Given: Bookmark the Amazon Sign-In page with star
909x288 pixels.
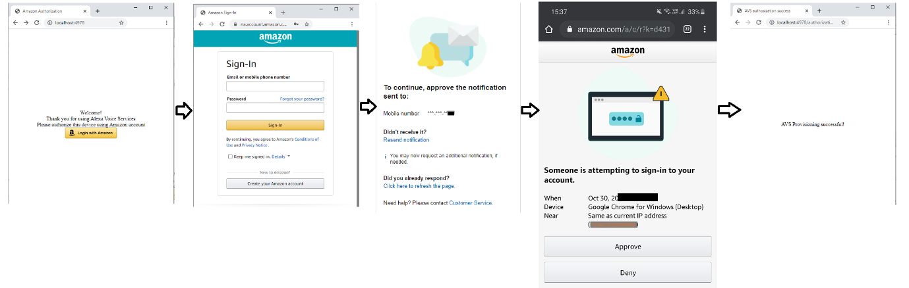Looking at the screenshot, I should (307, 24).
